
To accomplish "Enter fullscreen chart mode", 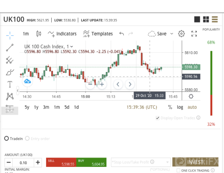I will click(194, 34).
